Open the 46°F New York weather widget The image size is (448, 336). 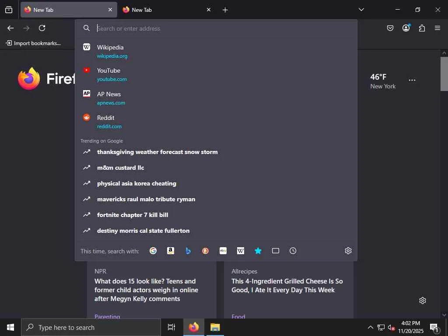coord(383,81)
